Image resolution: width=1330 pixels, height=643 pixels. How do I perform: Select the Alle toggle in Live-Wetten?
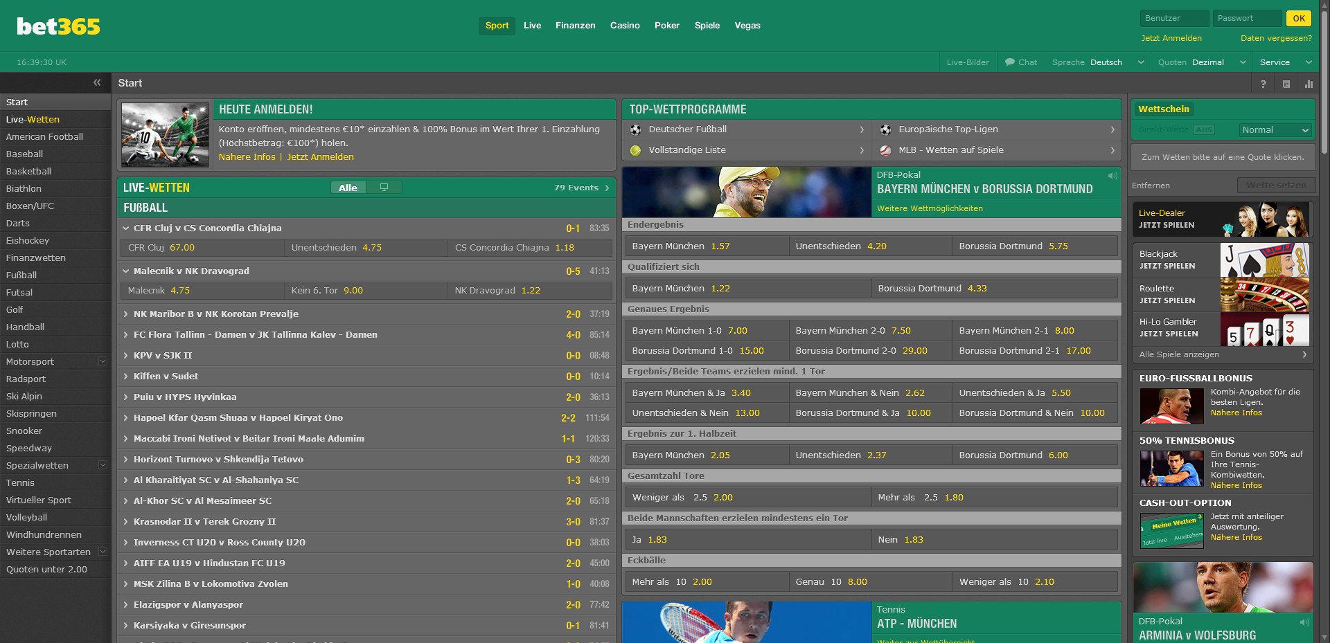348,188
